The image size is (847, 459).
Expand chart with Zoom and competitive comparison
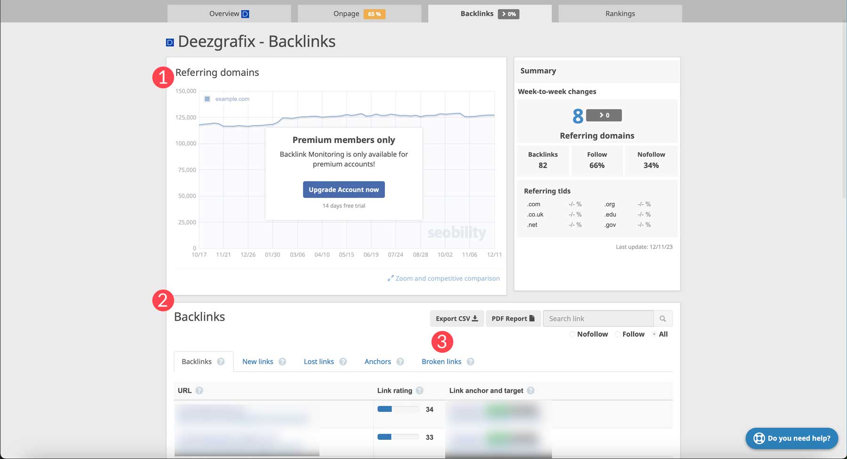(444, 278)
